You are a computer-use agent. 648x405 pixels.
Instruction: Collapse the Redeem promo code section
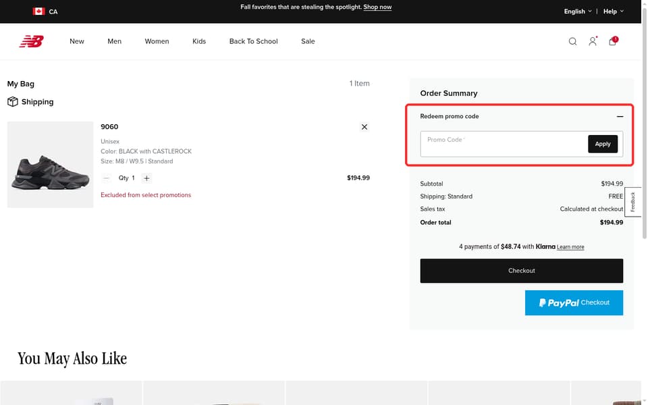pyautogui.click(x=620, y=117)
